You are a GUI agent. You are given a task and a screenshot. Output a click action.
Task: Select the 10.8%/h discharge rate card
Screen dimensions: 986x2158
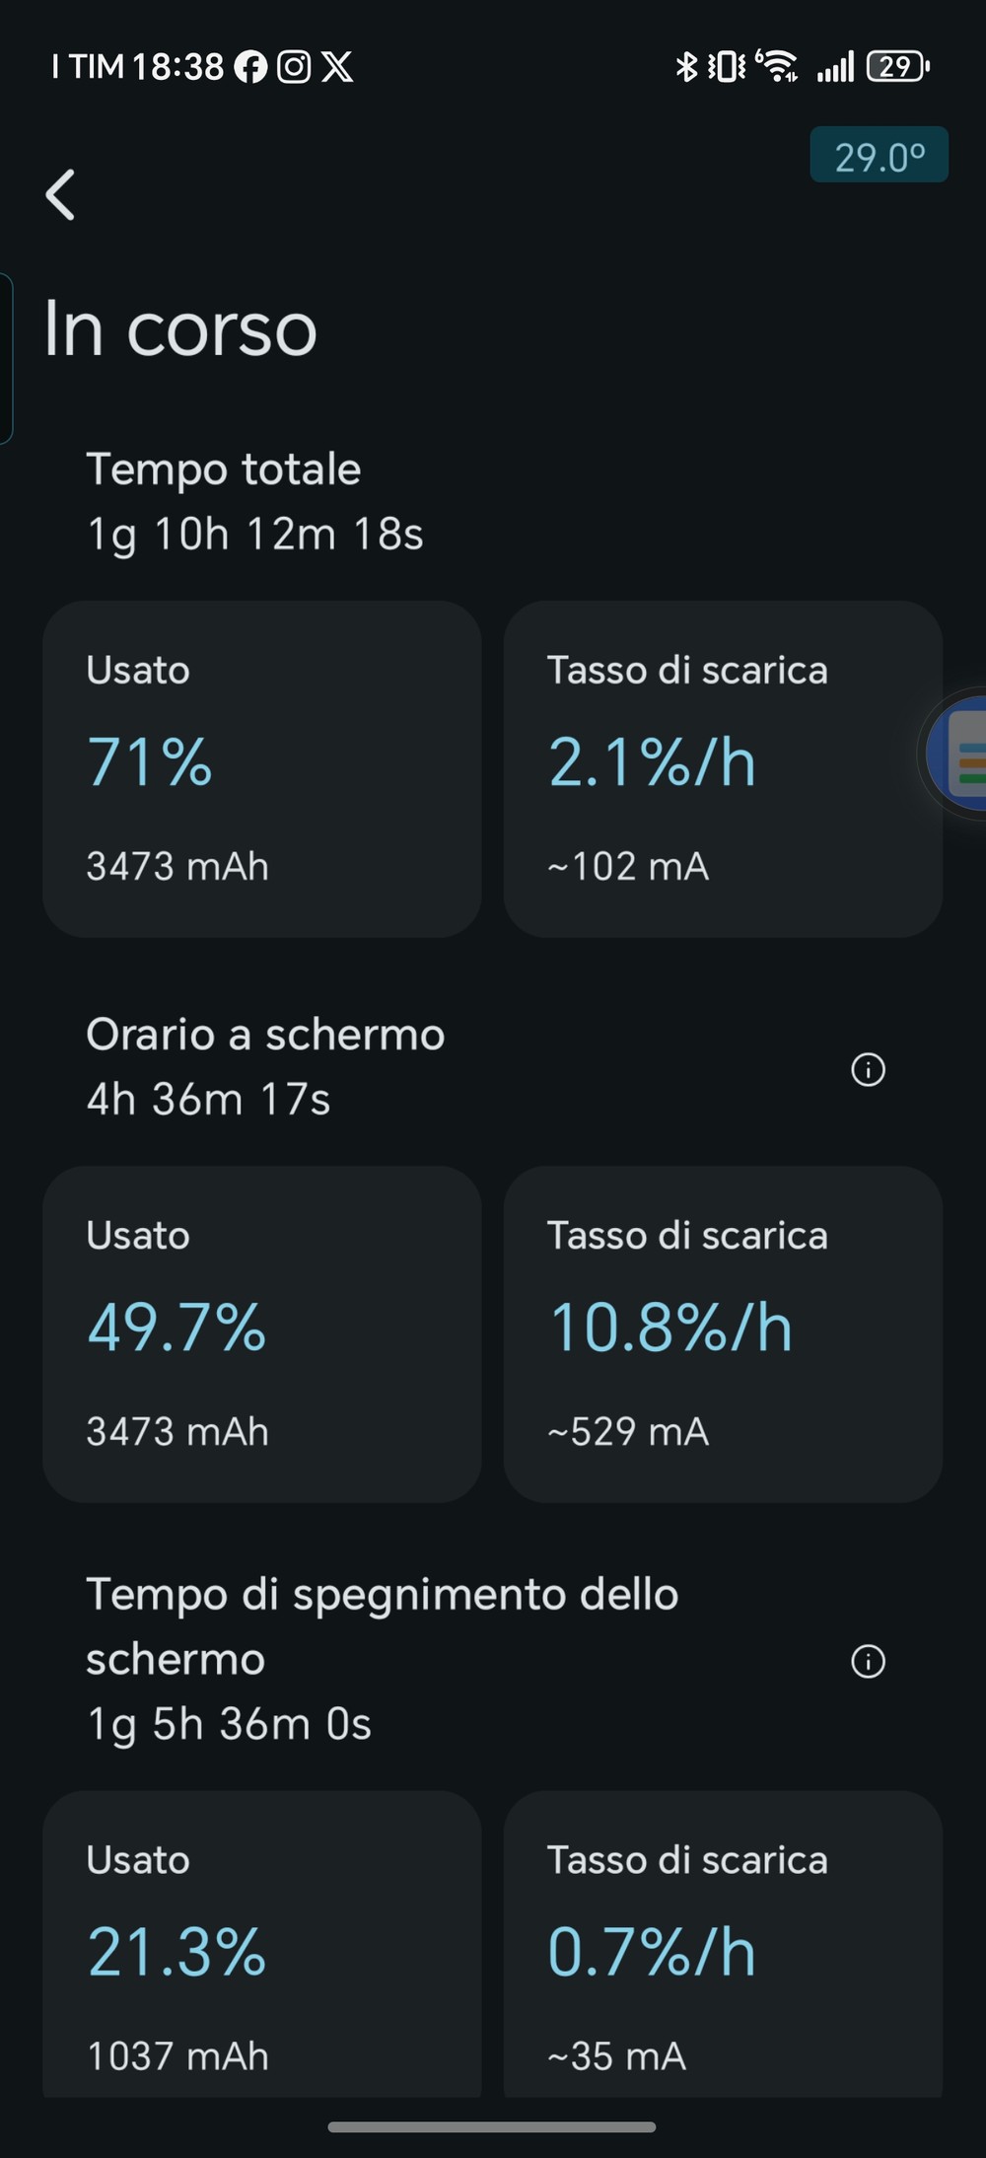tap(723, 1334)
